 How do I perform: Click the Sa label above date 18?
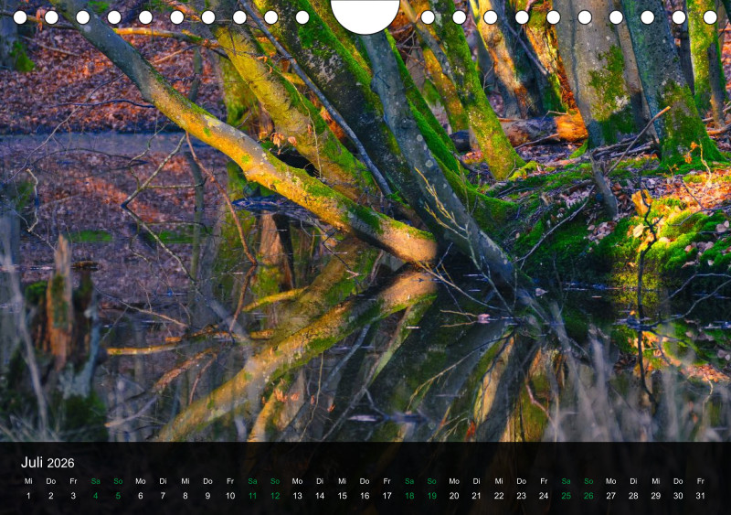409,481
